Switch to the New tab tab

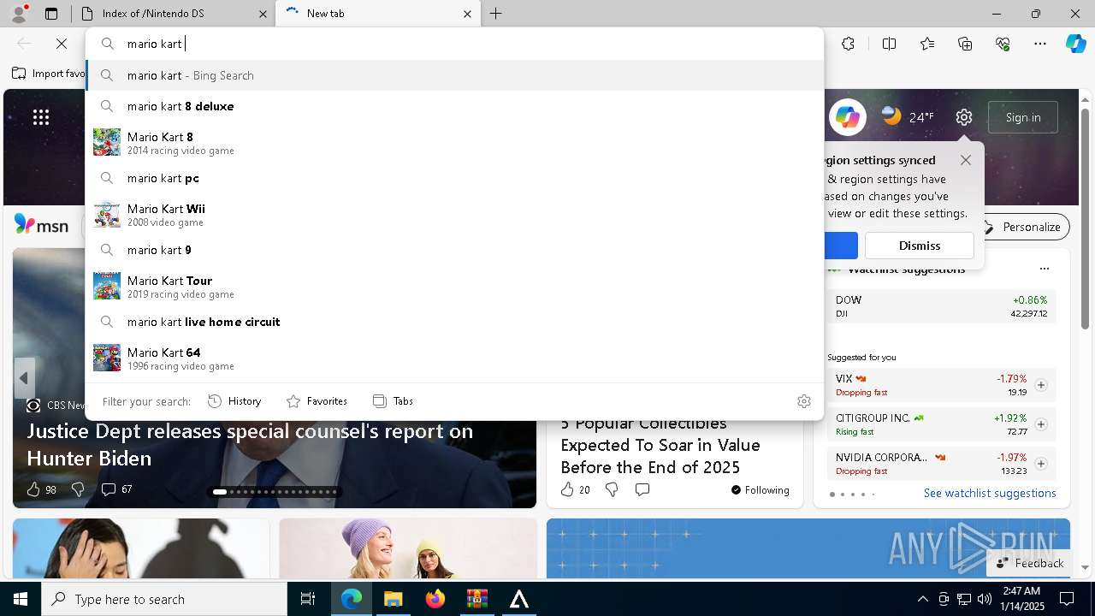[x=376, y=14]
